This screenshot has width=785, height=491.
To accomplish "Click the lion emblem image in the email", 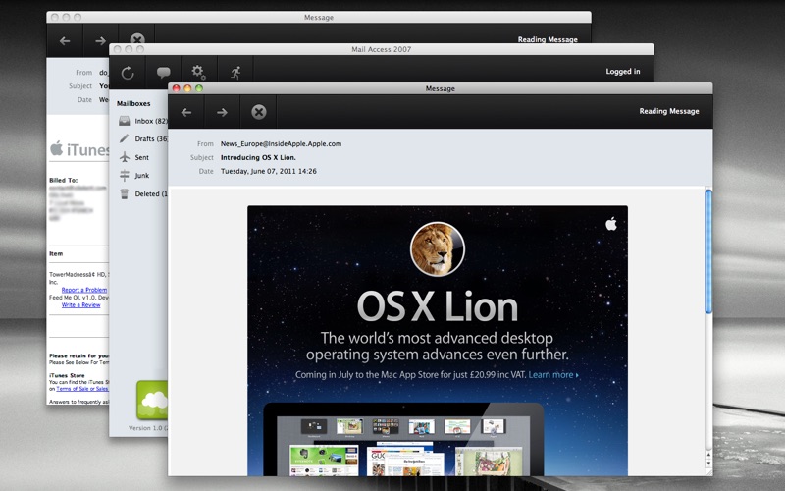I will (x=438, y=249).
